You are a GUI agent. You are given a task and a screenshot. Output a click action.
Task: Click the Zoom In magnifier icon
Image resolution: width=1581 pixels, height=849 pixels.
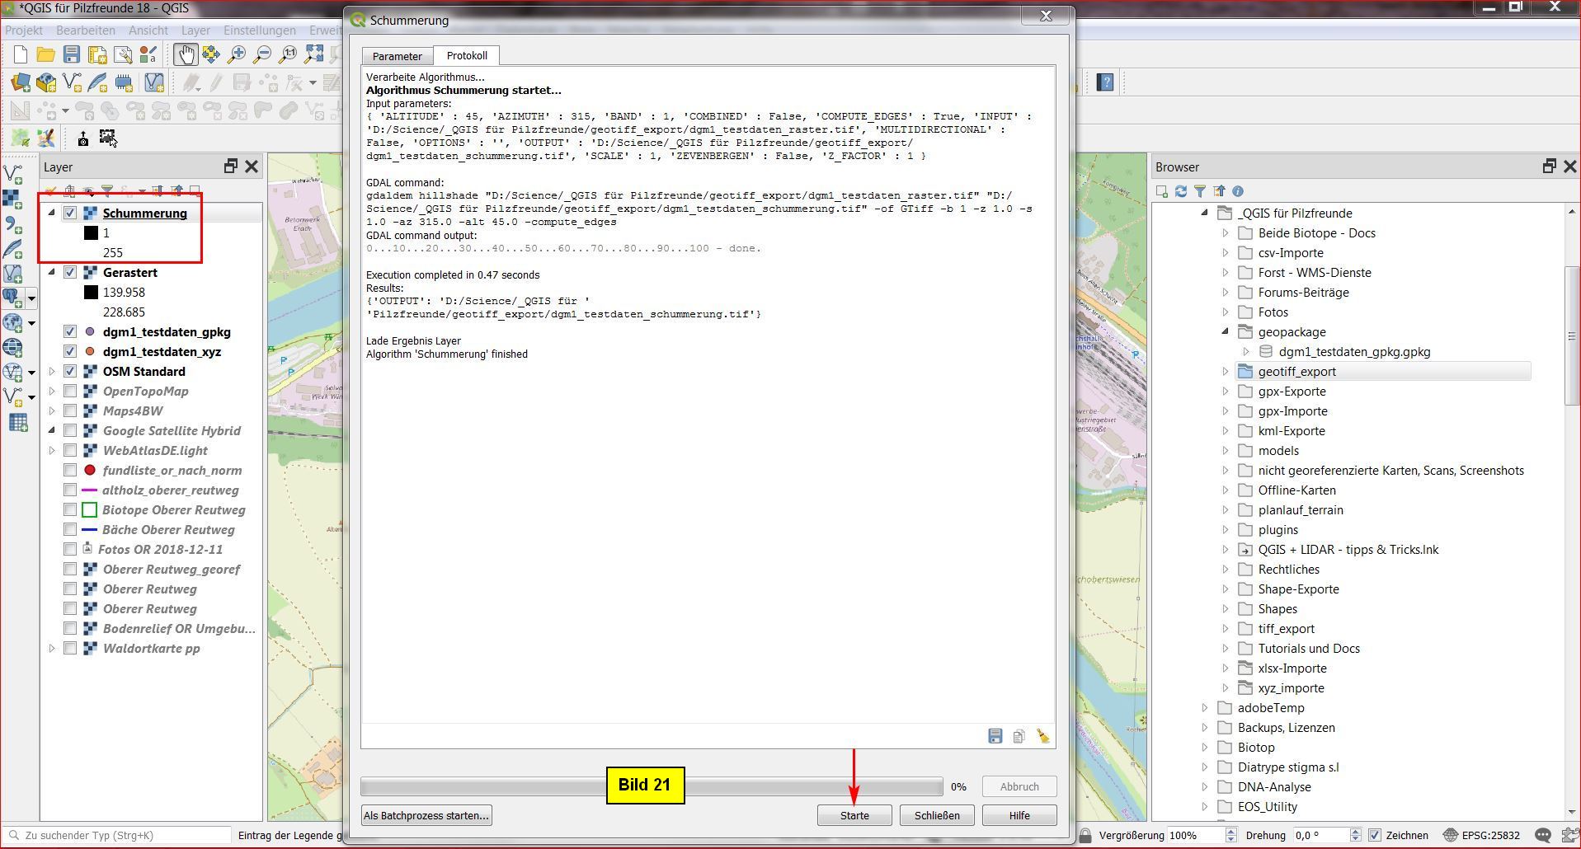[x=237, y=55]
